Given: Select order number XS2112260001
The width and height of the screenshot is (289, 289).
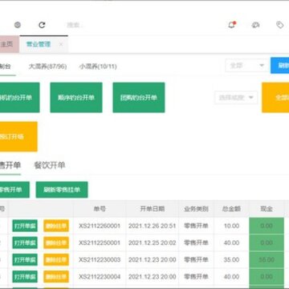Looking at the screenshot, I should (100, 226).
